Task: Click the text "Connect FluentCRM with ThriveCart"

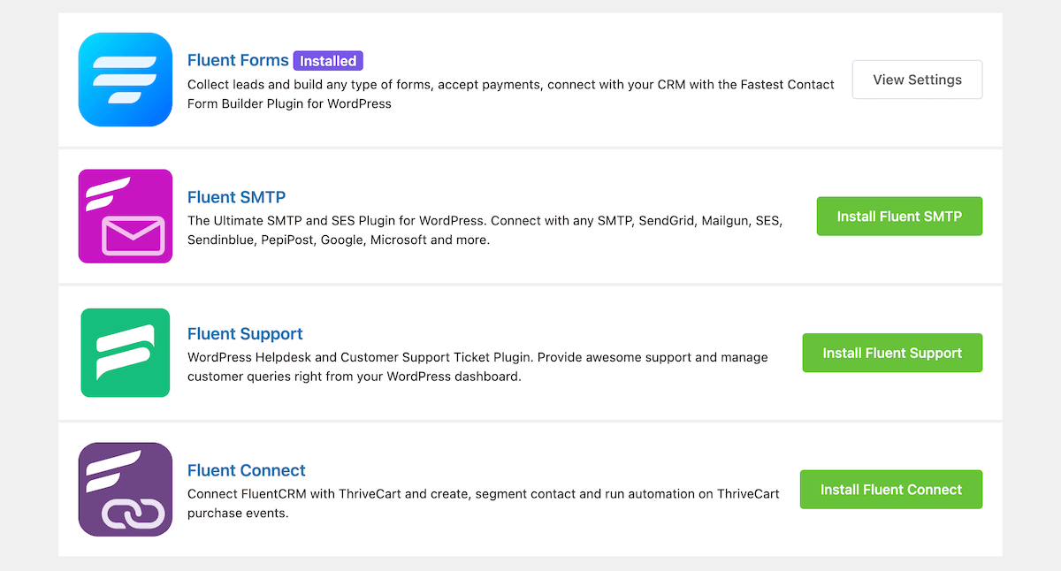Action: (x=484, y=503)
